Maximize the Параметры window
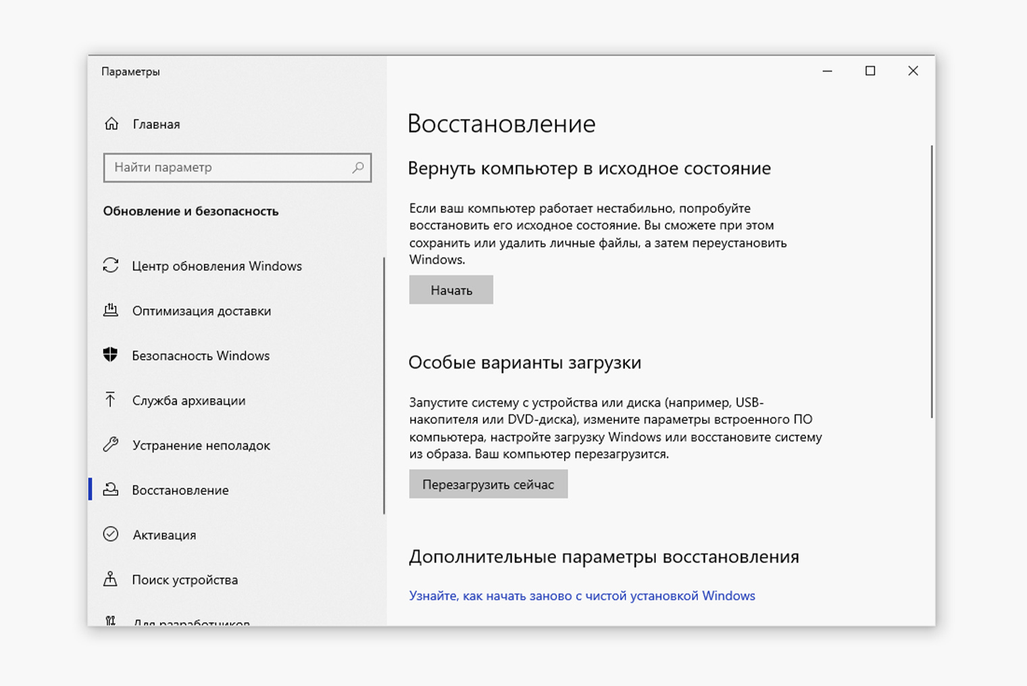Image resolution: width=1027 pixels, height=686 pixels. pos(870,70)
